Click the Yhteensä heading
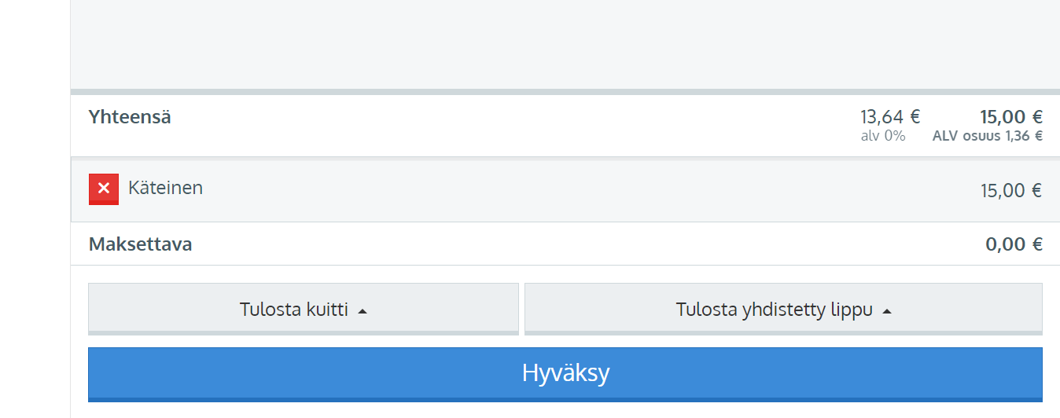 click(130, 117)
